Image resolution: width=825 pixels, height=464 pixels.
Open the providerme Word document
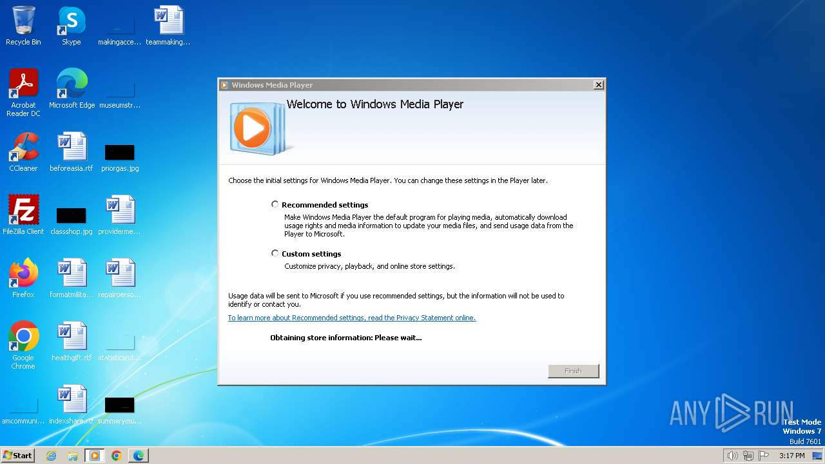(x=120, y=215)
